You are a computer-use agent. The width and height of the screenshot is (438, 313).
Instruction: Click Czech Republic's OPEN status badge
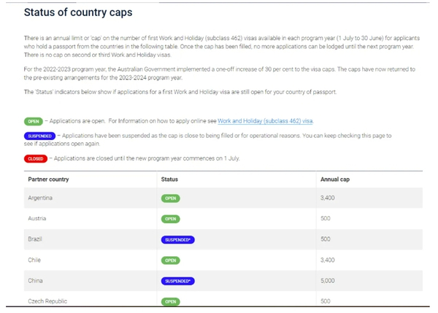click(x=170, y=301)
